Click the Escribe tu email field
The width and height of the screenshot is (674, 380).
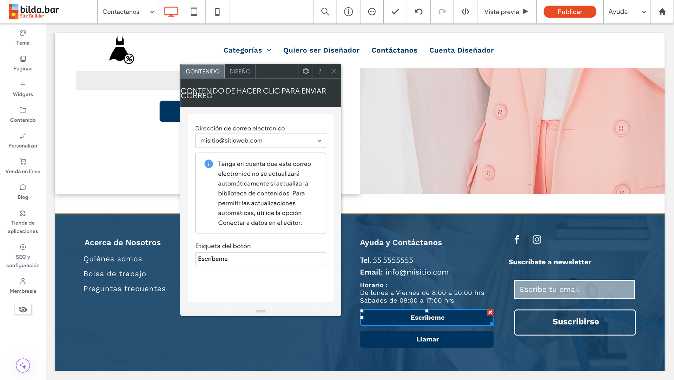574,289
